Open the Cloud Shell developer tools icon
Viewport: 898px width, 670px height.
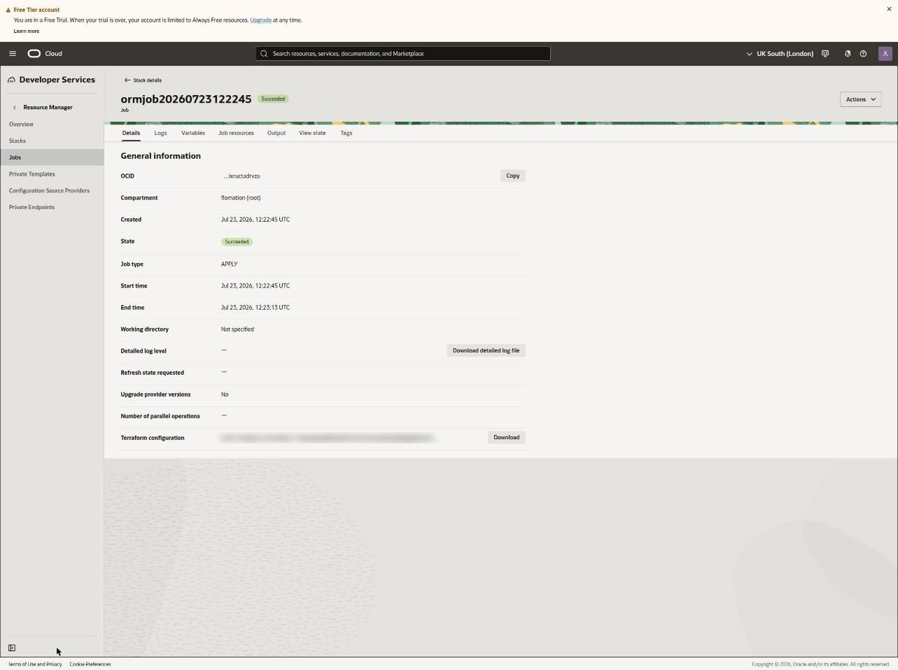[825, 54]
